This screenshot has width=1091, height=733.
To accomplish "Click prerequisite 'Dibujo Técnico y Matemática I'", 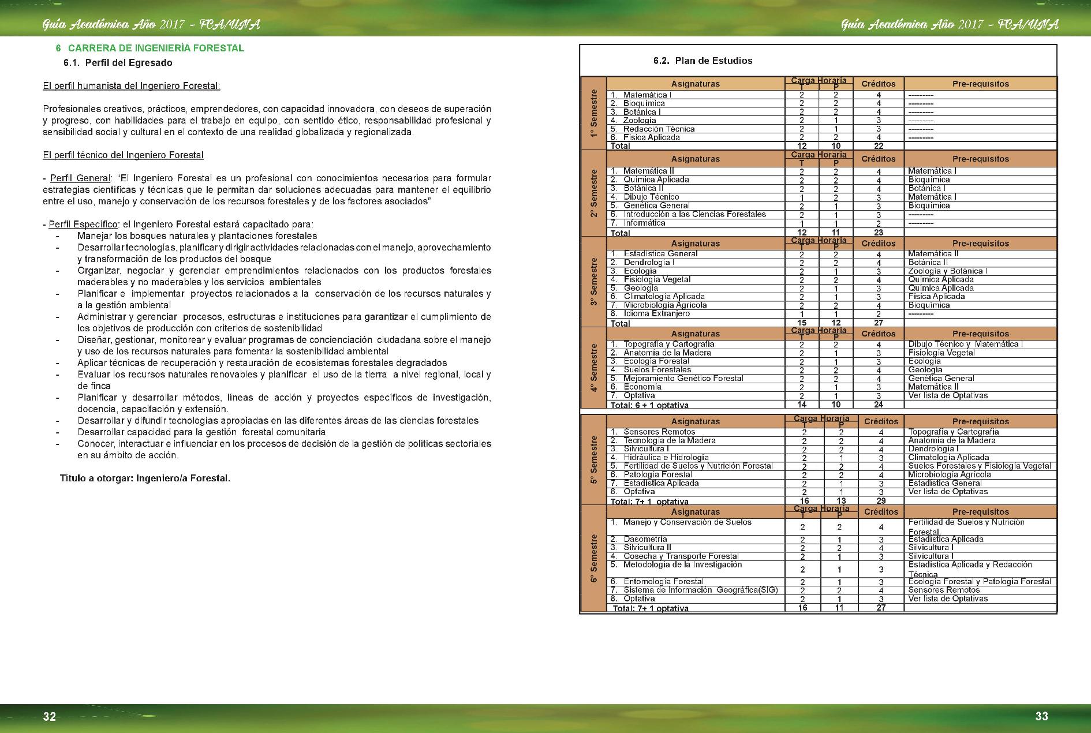I will (x=965, y=344).
